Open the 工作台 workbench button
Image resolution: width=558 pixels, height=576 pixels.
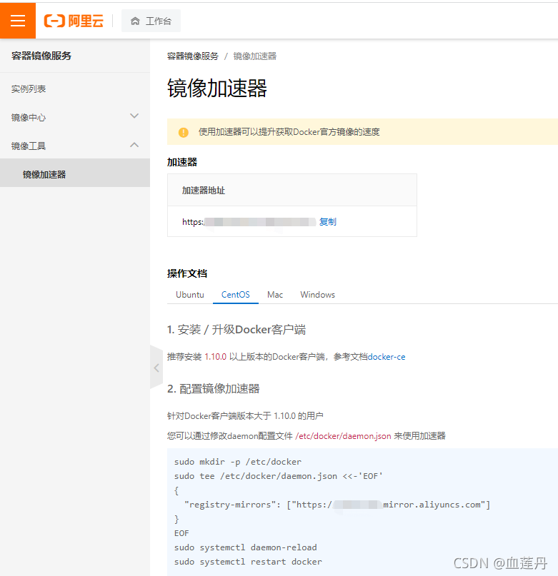(x=151, y=21)
